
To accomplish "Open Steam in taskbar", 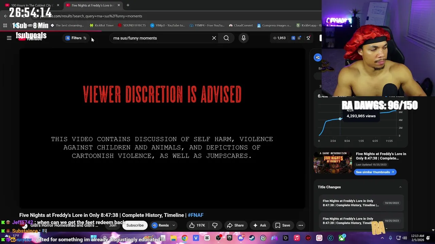I will coord(252,238).
